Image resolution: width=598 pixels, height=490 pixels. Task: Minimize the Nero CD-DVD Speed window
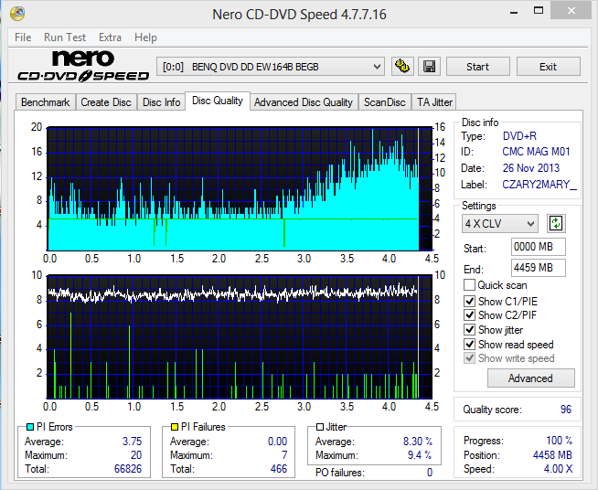click(514, 12)
